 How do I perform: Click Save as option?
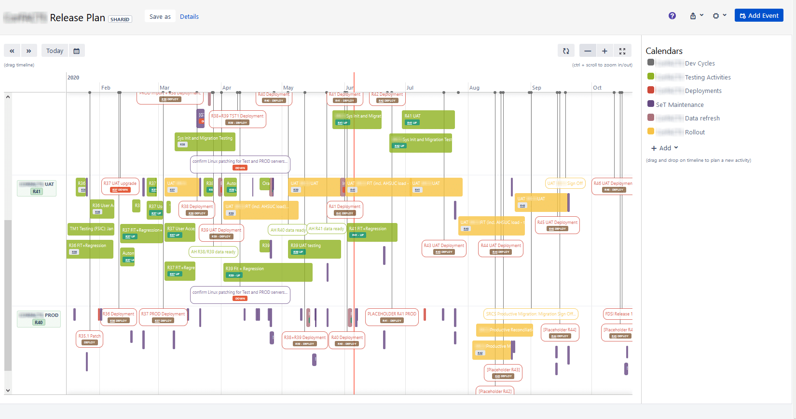tap(160, 16)
